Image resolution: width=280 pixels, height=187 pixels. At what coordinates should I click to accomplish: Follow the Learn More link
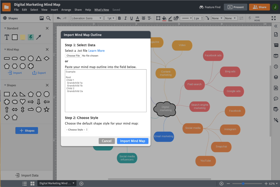click(x=96, y=51)
